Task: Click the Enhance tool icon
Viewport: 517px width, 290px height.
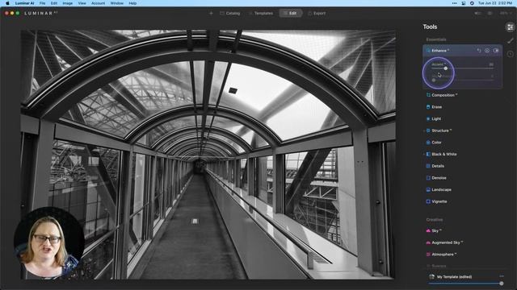Action: pos(428,51)
